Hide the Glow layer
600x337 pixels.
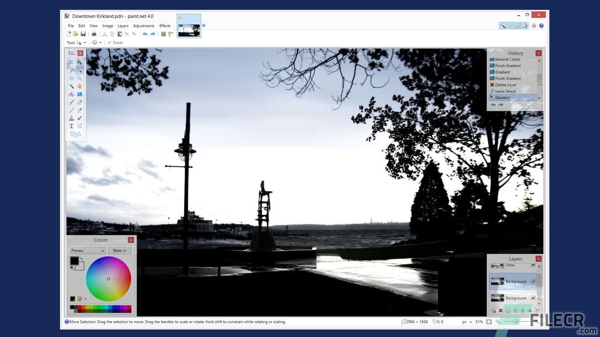533,265
